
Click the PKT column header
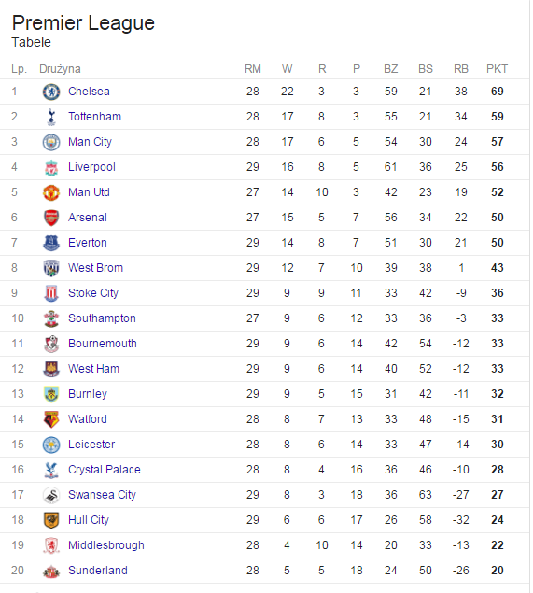(497, 69)
